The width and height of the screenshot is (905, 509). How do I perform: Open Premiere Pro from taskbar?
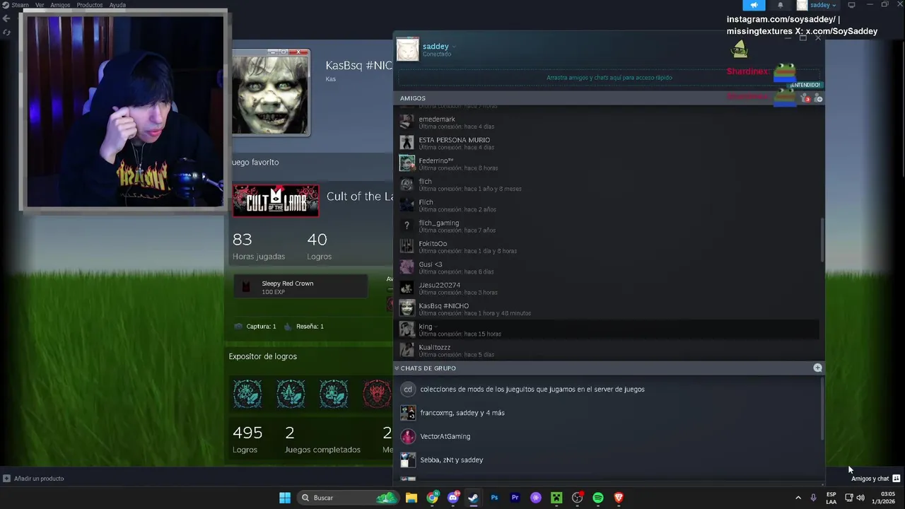515,498
